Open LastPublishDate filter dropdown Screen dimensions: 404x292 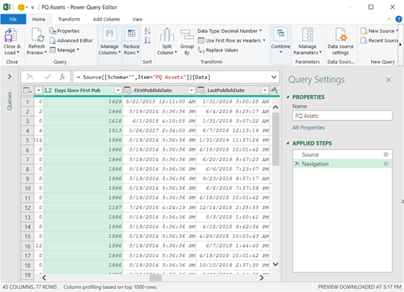point(265,90)
